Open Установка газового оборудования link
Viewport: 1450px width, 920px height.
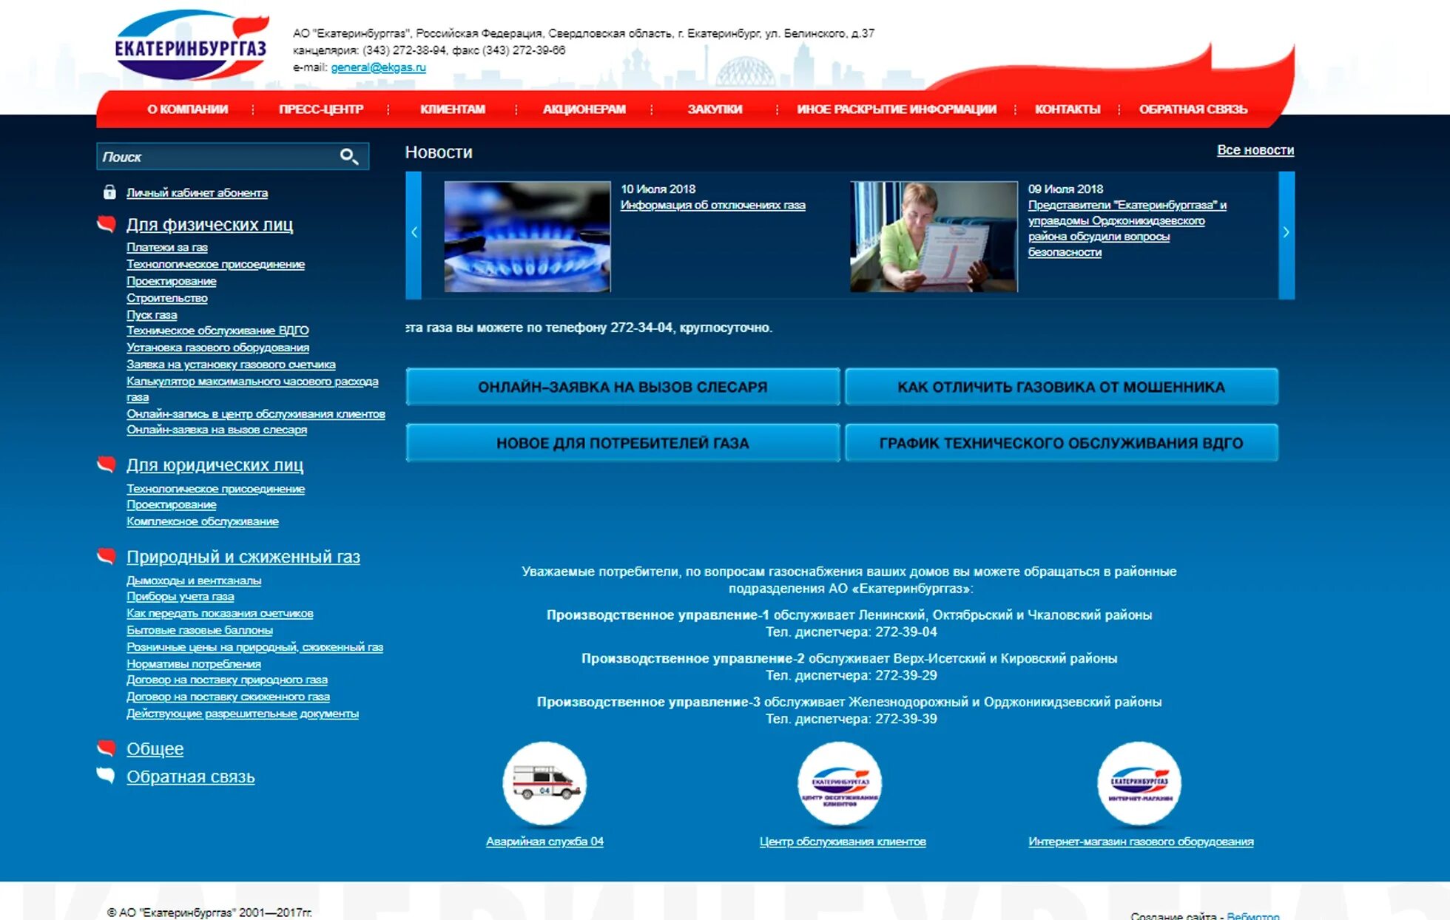(217, 348)
